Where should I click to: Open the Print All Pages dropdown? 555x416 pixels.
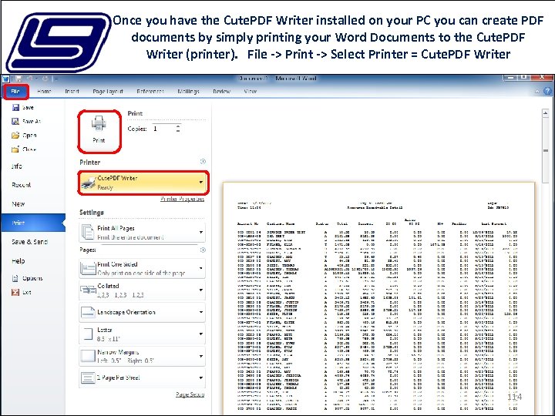(142, 233)
